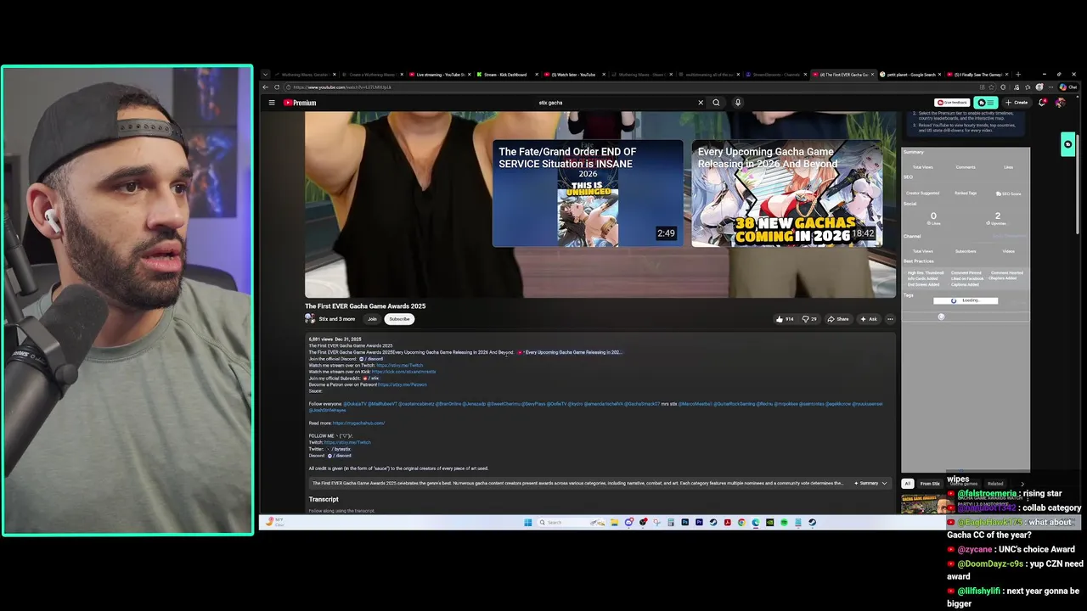This screenshot has width=1087, height=611.
Task: Open the mygachahub.com link
Action: pyautogui.click(x=358, y=423)
